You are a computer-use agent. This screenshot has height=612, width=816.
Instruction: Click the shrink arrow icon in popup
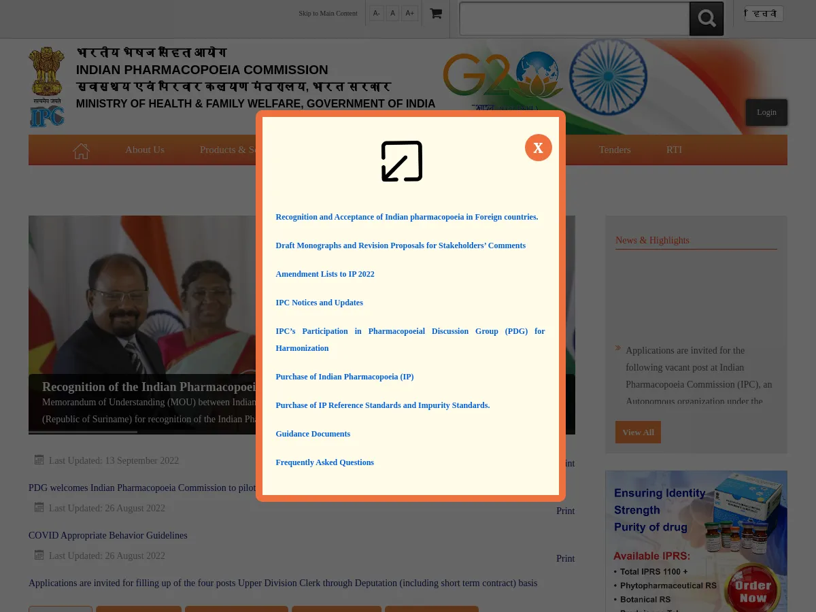[x=402, y=161]
